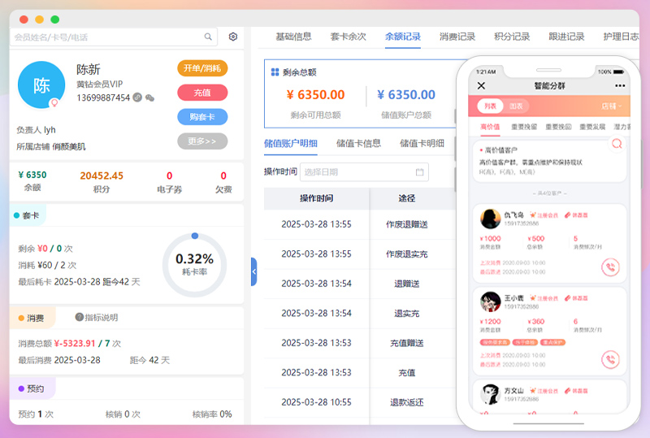Open 仇飞鸟 avatar photo
This screenshot has width=650, height=438.
pyautogui.click(x=491, y=219)
